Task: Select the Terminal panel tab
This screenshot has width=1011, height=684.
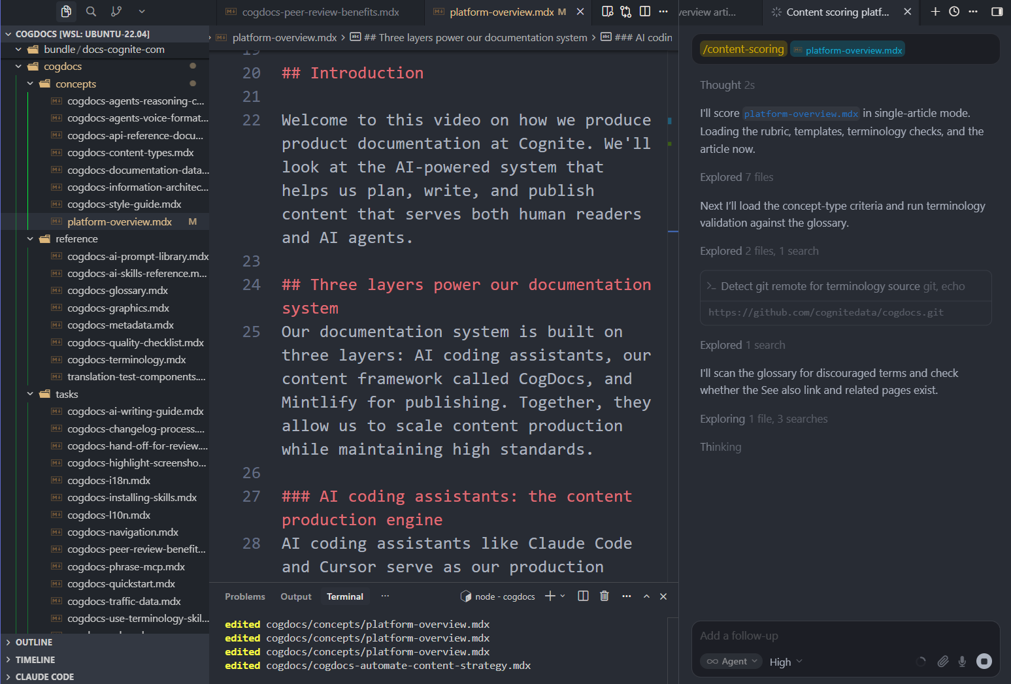Action: pyautogui.click(x=345, y=596)
